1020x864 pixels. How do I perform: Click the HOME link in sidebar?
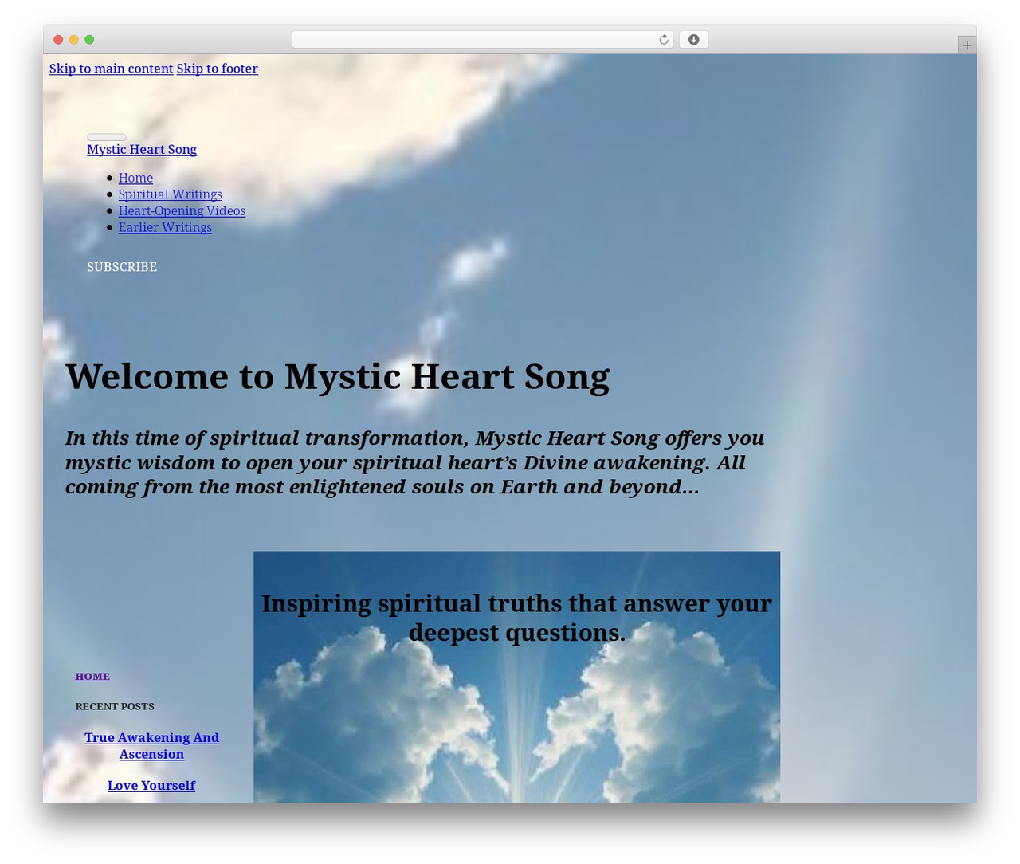click(92, 676)
